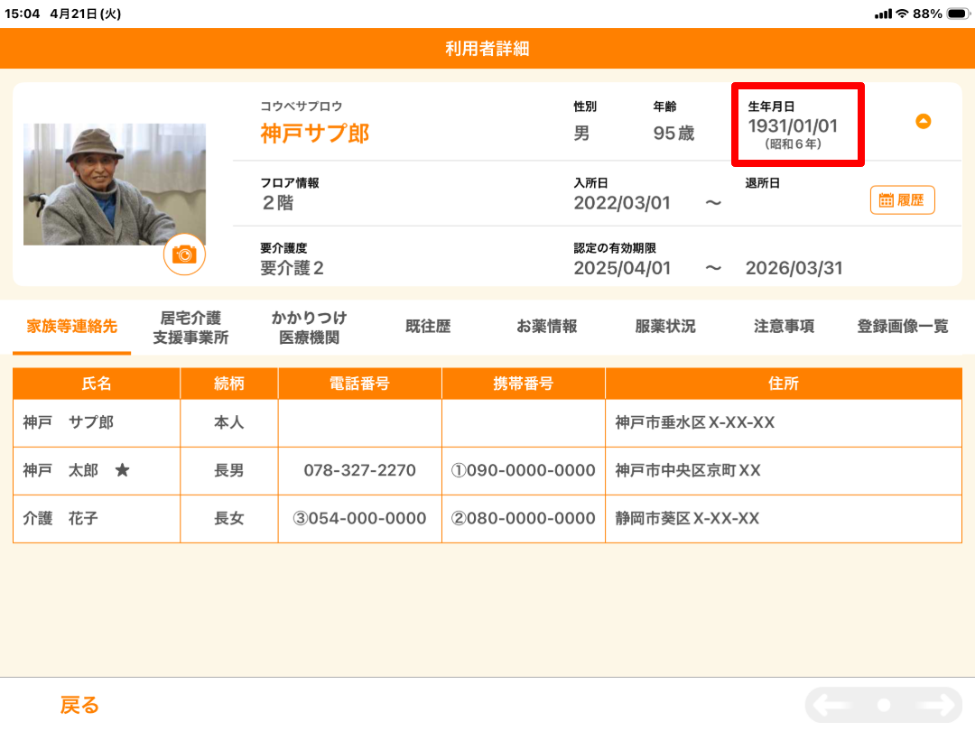This screenshot has width=975, height=731.
Task: Click the star icon beside 神戸 太郎
Action: pyautogui.click(x=122, y=470)
